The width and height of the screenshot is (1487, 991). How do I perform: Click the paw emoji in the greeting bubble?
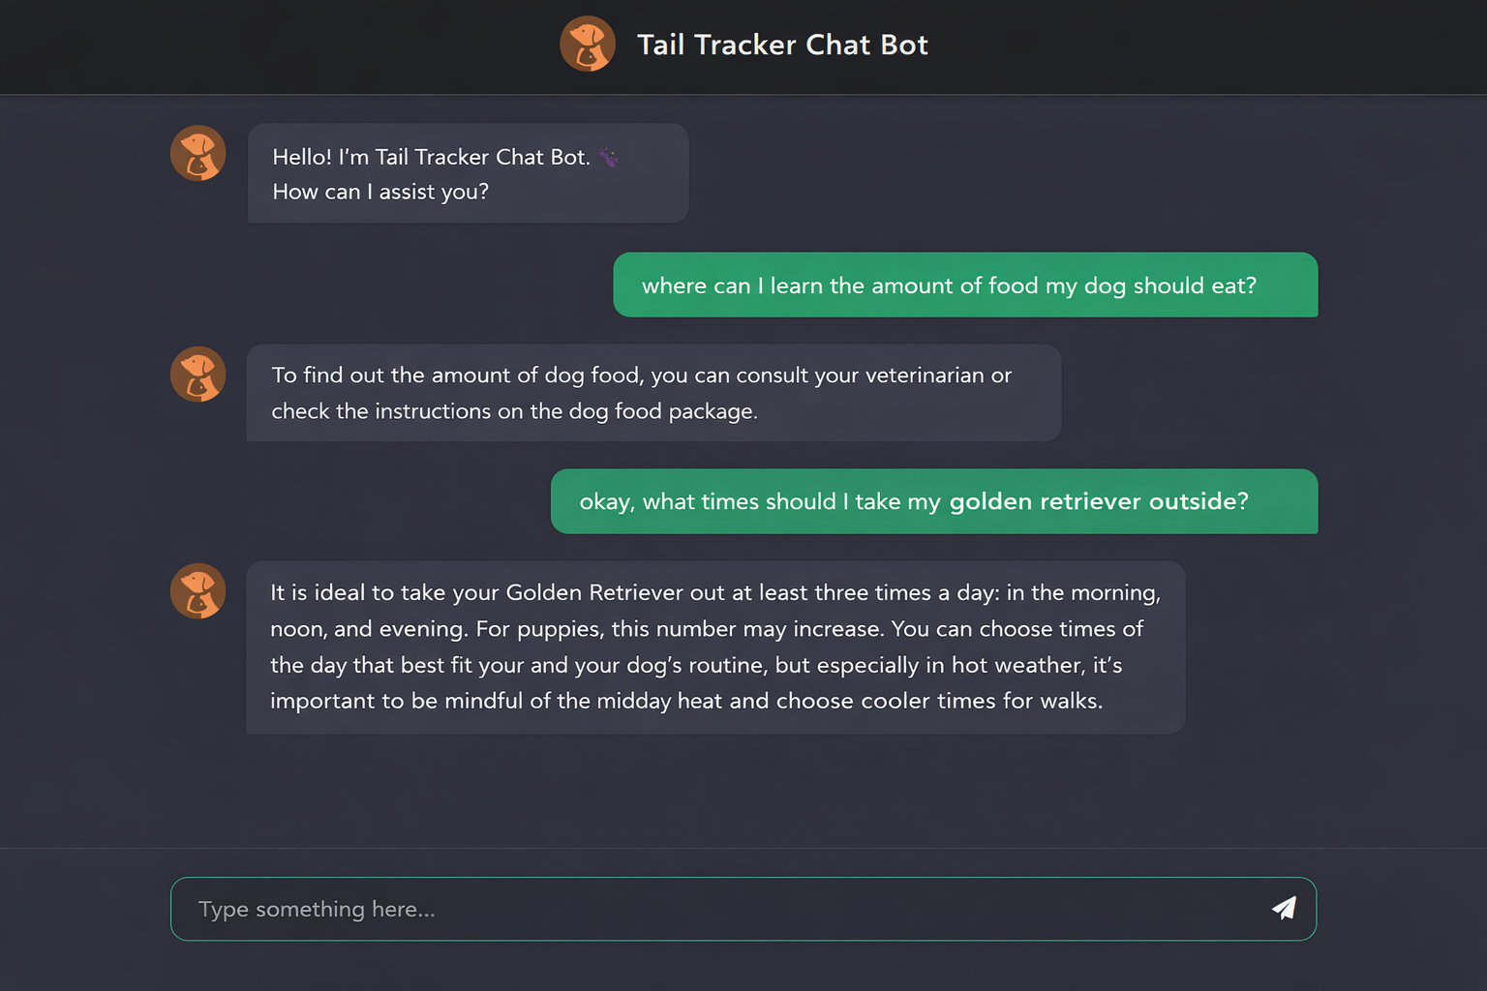[608, 157]
